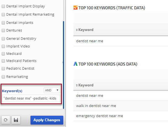Toggle the Pediatric Dentist checkbox
This screenshot has height=127, width=168.
(3, 69)
